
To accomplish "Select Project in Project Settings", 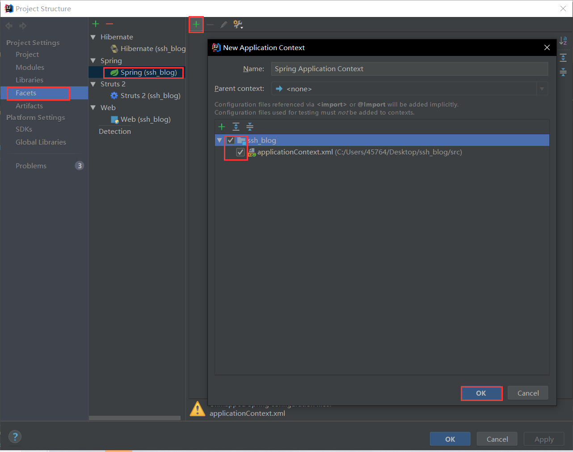I will pos(27,55).
